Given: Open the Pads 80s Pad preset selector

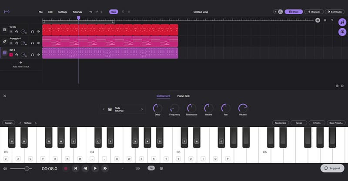Looking at the screenshot, I should pyautogui.click(x=123, y=109).
